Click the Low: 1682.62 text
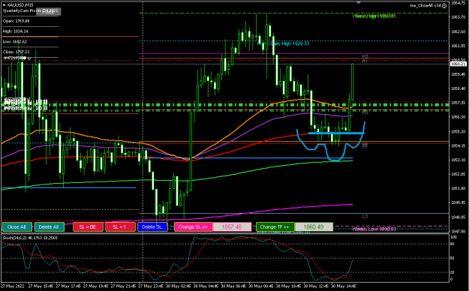 click(x=15, y=41)
